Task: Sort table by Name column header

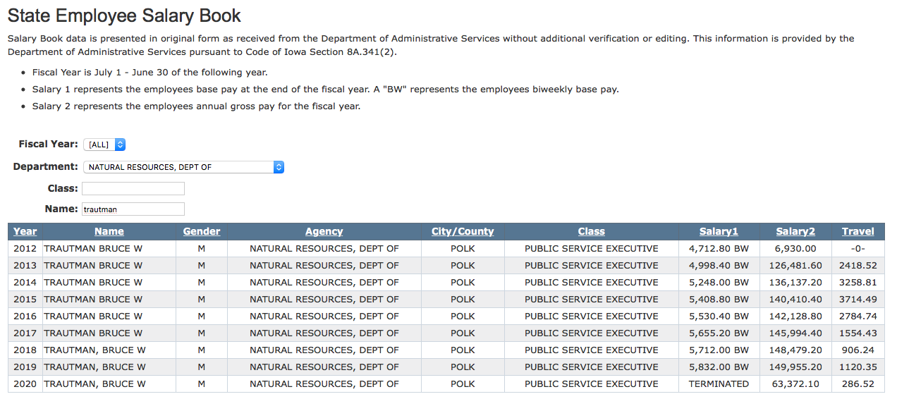Action: coord(109,231)
